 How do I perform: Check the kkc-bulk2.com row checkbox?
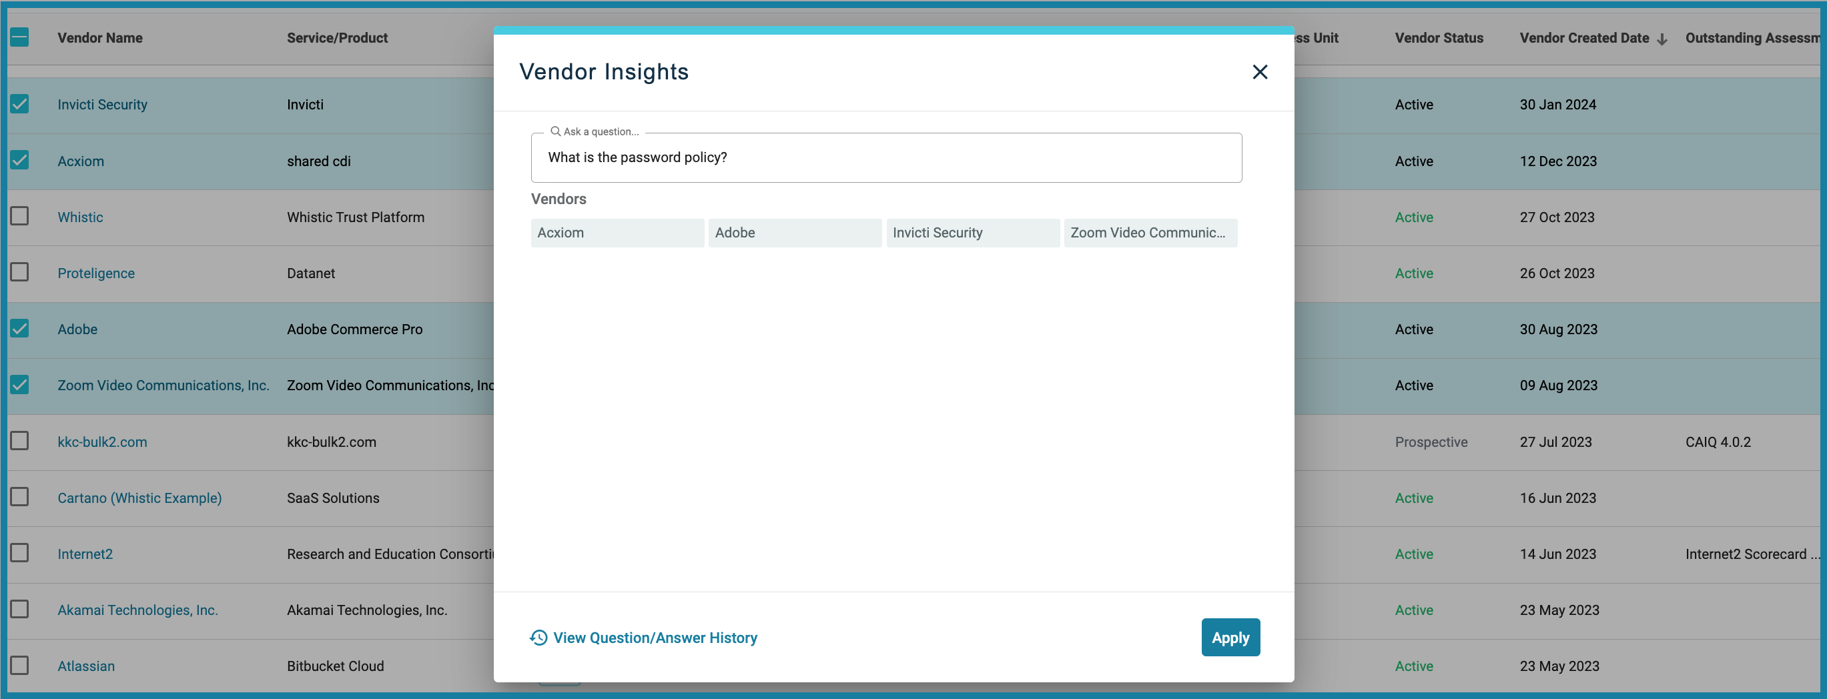coord(20,441)
